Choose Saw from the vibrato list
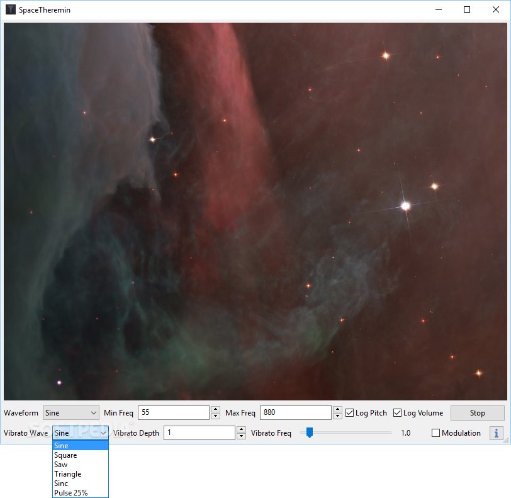This screenshot has width=511, height=498. pos(80,465)
